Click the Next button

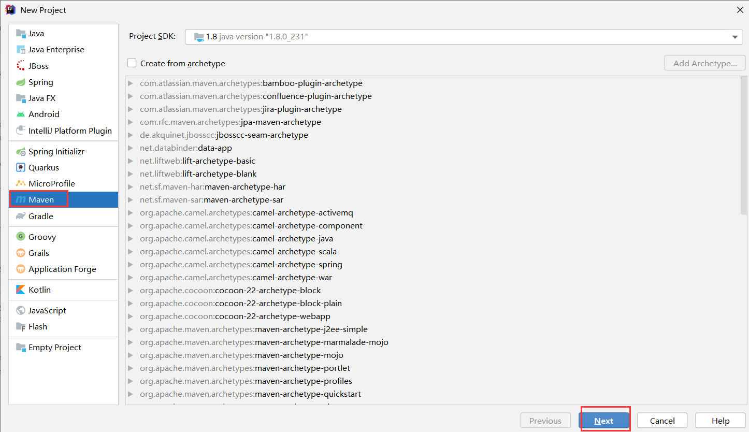604,421
